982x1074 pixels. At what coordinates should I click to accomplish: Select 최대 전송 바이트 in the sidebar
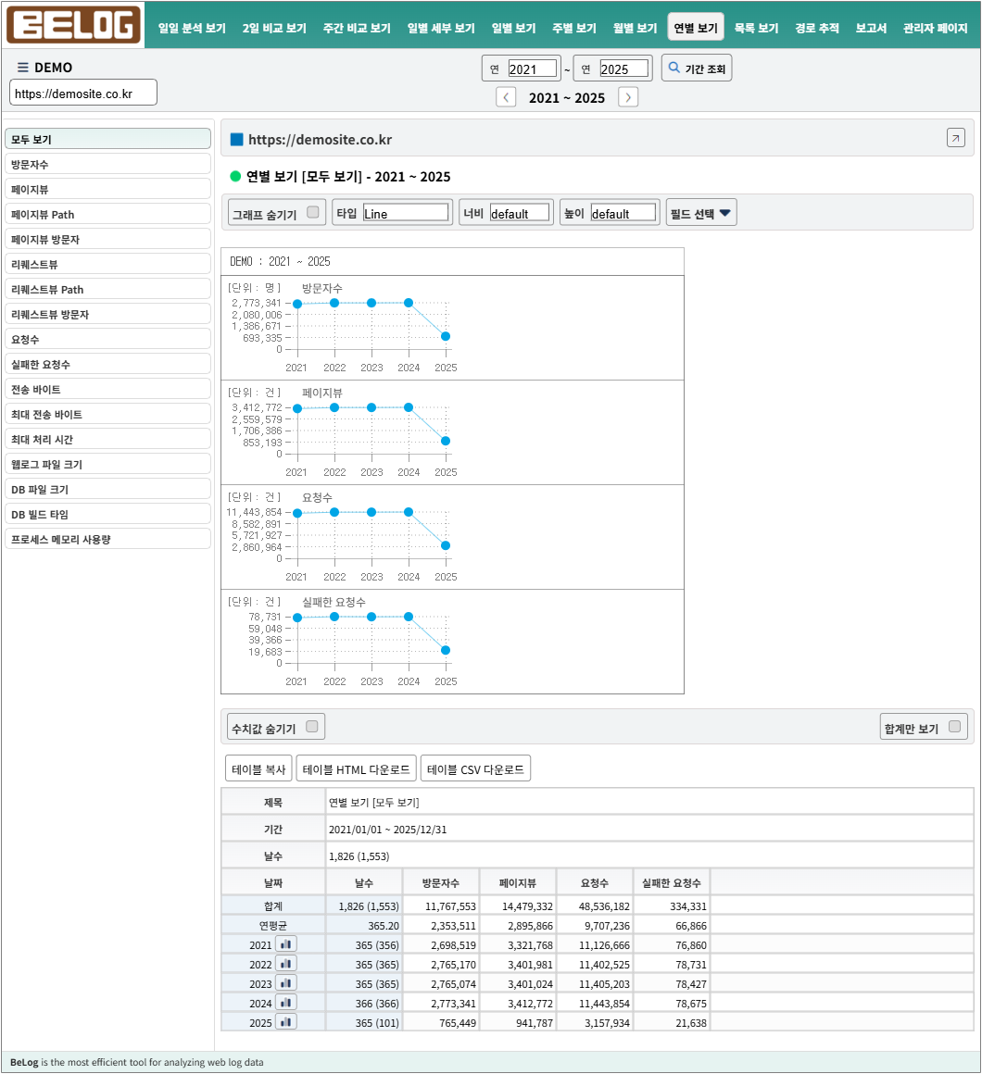[x=107, y=415]
